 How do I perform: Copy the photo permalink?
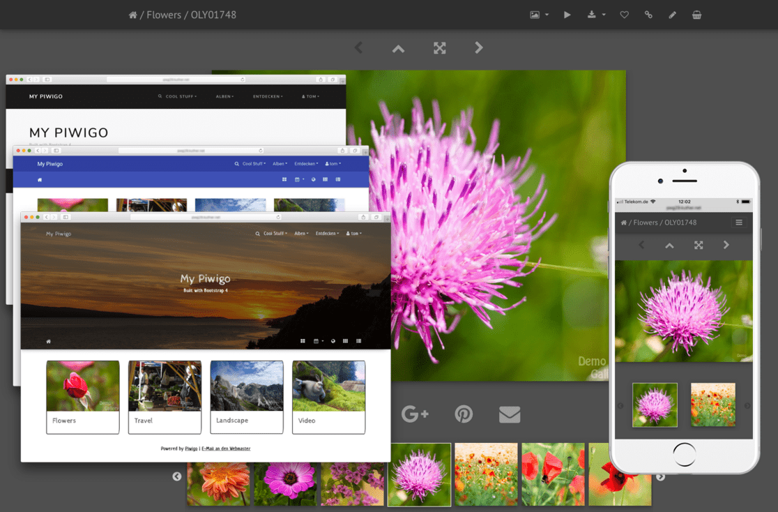coord(648,14)
